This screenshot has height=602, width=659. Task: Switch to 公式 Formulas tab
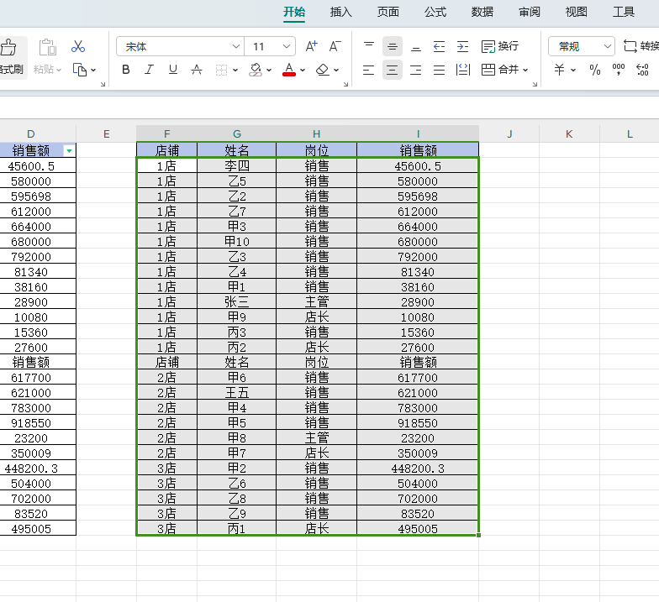pyautogui.click(x=435, y=12)
